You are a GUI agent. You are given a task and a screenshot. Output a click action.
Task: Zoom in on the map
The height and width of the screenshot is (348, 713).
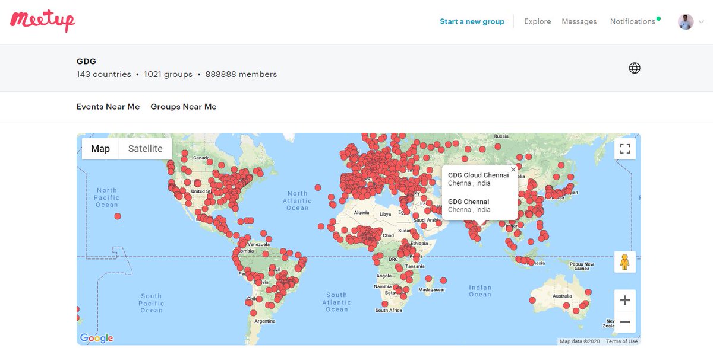(625, 301)
